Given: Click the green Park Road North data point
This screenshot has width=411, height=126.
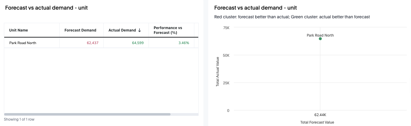Looking at the screenshot, I should click(320, 39).
